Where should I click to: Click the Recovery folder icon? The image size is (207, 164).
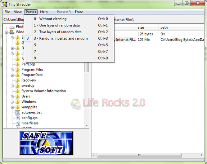point(17,80)
